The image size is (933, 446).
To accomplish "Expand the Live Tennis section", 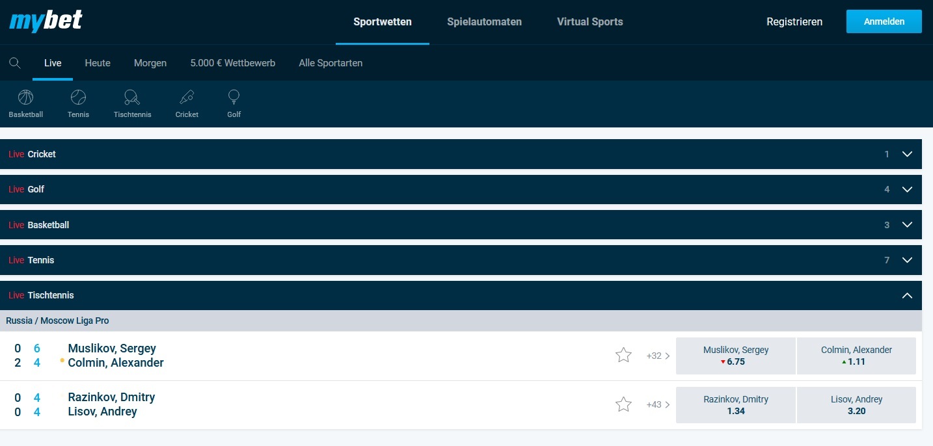I will (907, 259).
